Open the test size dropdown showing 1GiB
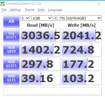The image size is (105, 97). pyautogui.click(x=42, y=18)
